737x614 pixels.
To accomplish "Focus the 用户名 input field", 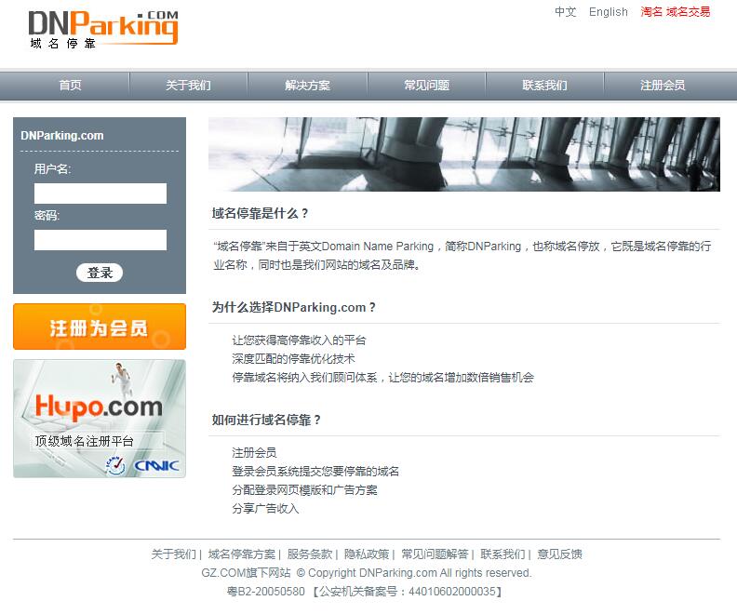I will [100, 194].
